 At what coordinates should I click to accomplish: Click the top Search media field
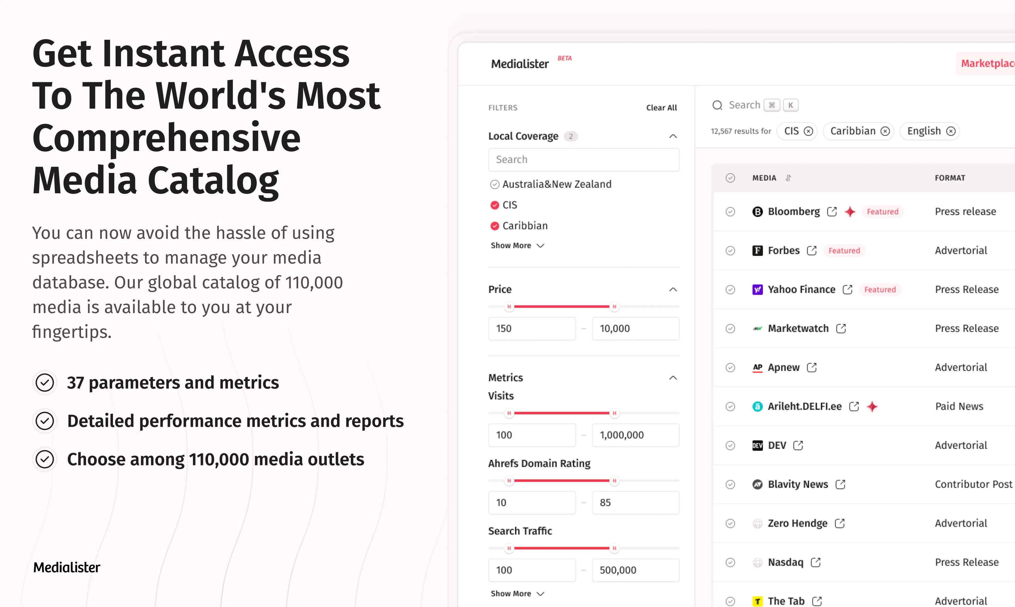tap(755, 105)
